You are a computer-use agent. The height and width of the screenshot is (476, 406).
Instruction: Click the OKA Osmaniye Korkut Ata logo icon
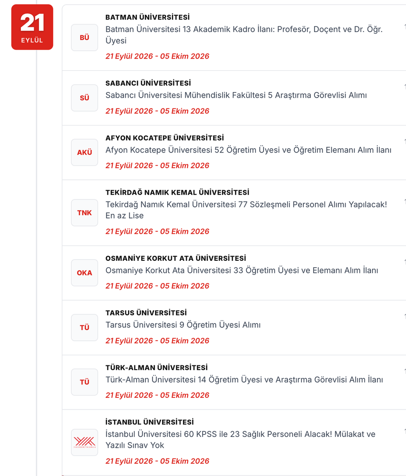pyautogui.click(x=85, y=273)
